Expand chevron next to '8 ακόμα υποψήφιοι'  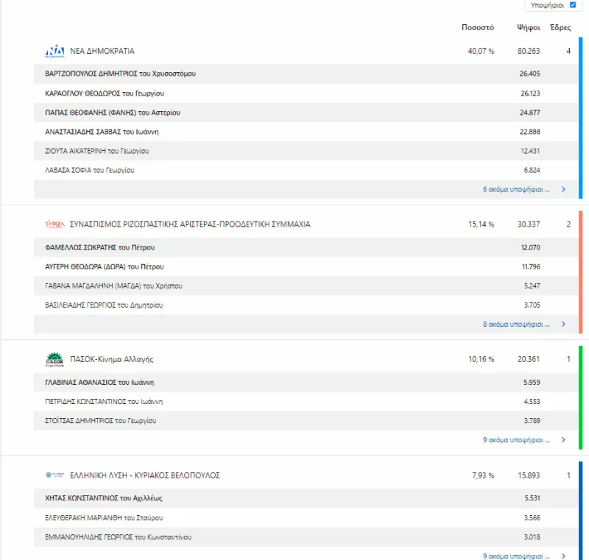point(563,324)
